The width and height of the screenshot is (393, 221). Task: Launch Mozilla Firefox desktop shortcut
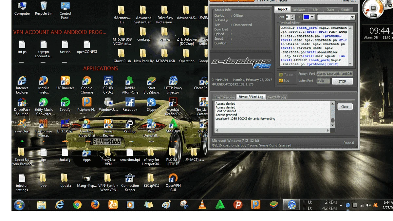click(x=44, y=85)
